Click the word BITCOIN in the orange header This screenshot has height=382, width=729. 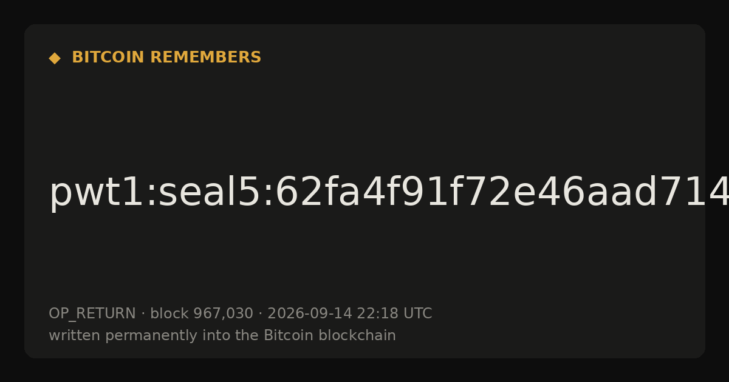tap(109, 58)
